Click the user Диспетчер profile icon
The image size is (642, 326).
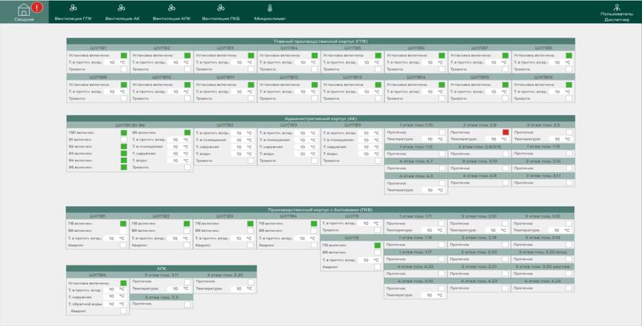[x=617, y=8]
